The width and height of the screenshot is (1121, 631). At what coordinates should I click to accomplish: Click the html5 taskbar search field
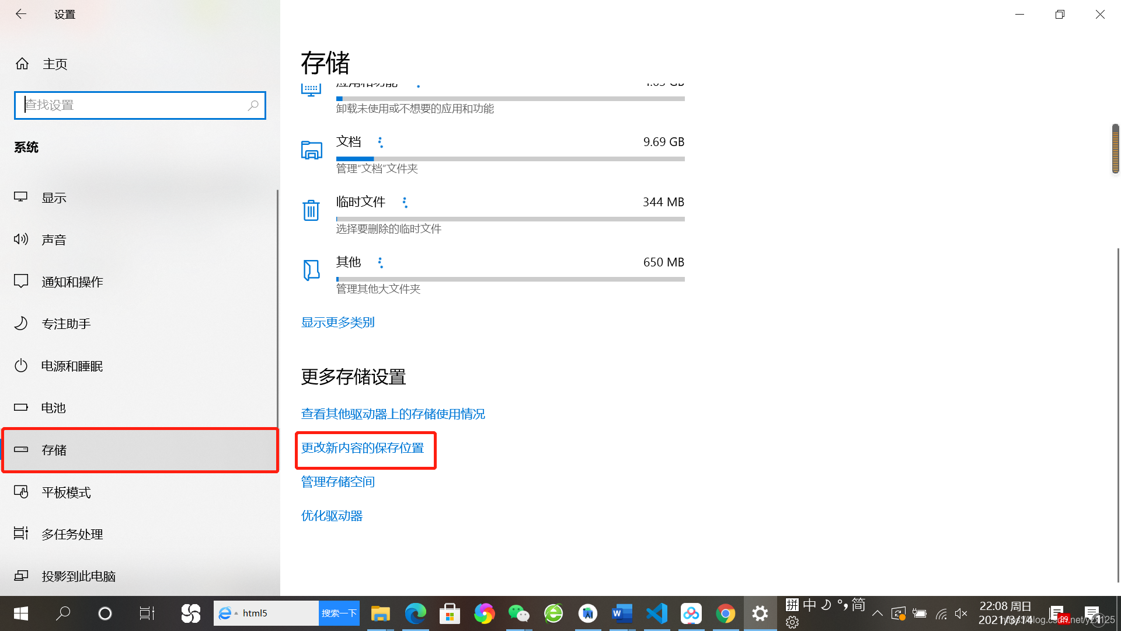(x=266, y=613)
